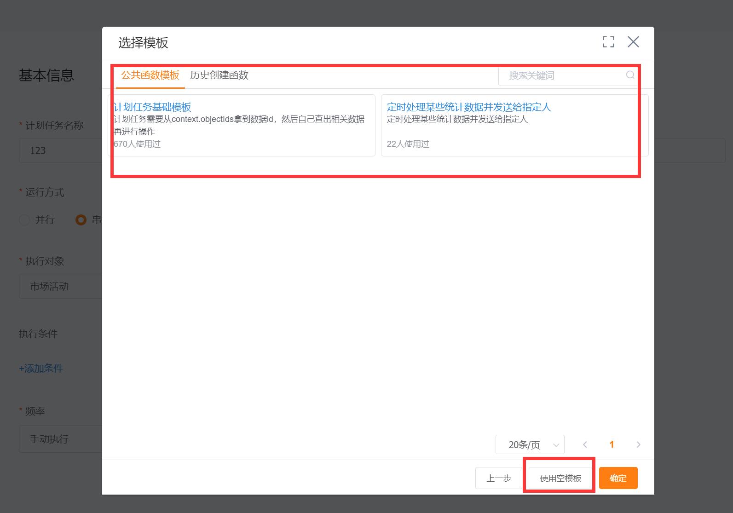Click the +添加条件 link
The width and height of the screenshot is (733, 513).
tap(41, 368)
